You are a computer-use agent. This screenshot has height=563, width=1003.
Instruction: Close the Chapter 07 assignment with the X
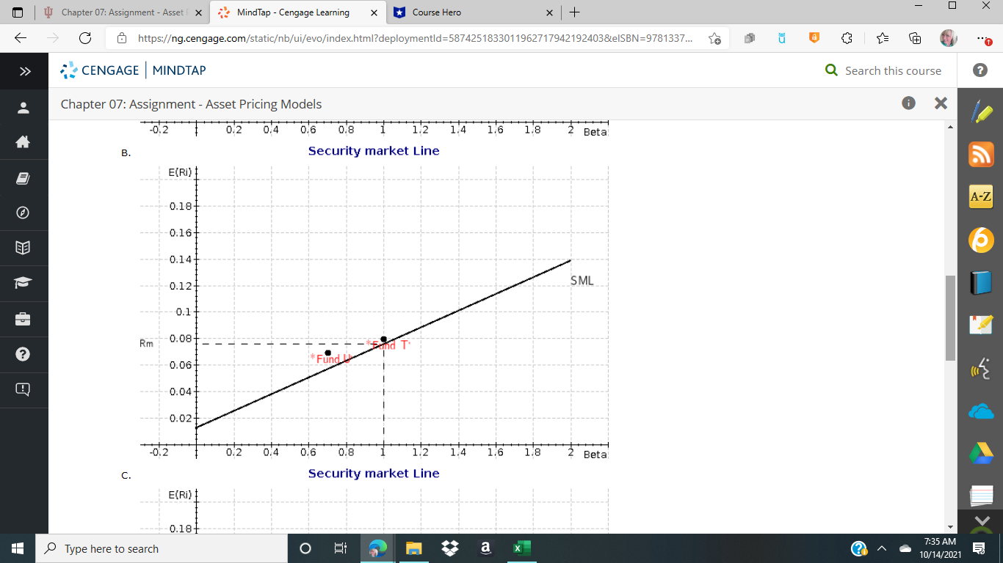click(941, 103)
